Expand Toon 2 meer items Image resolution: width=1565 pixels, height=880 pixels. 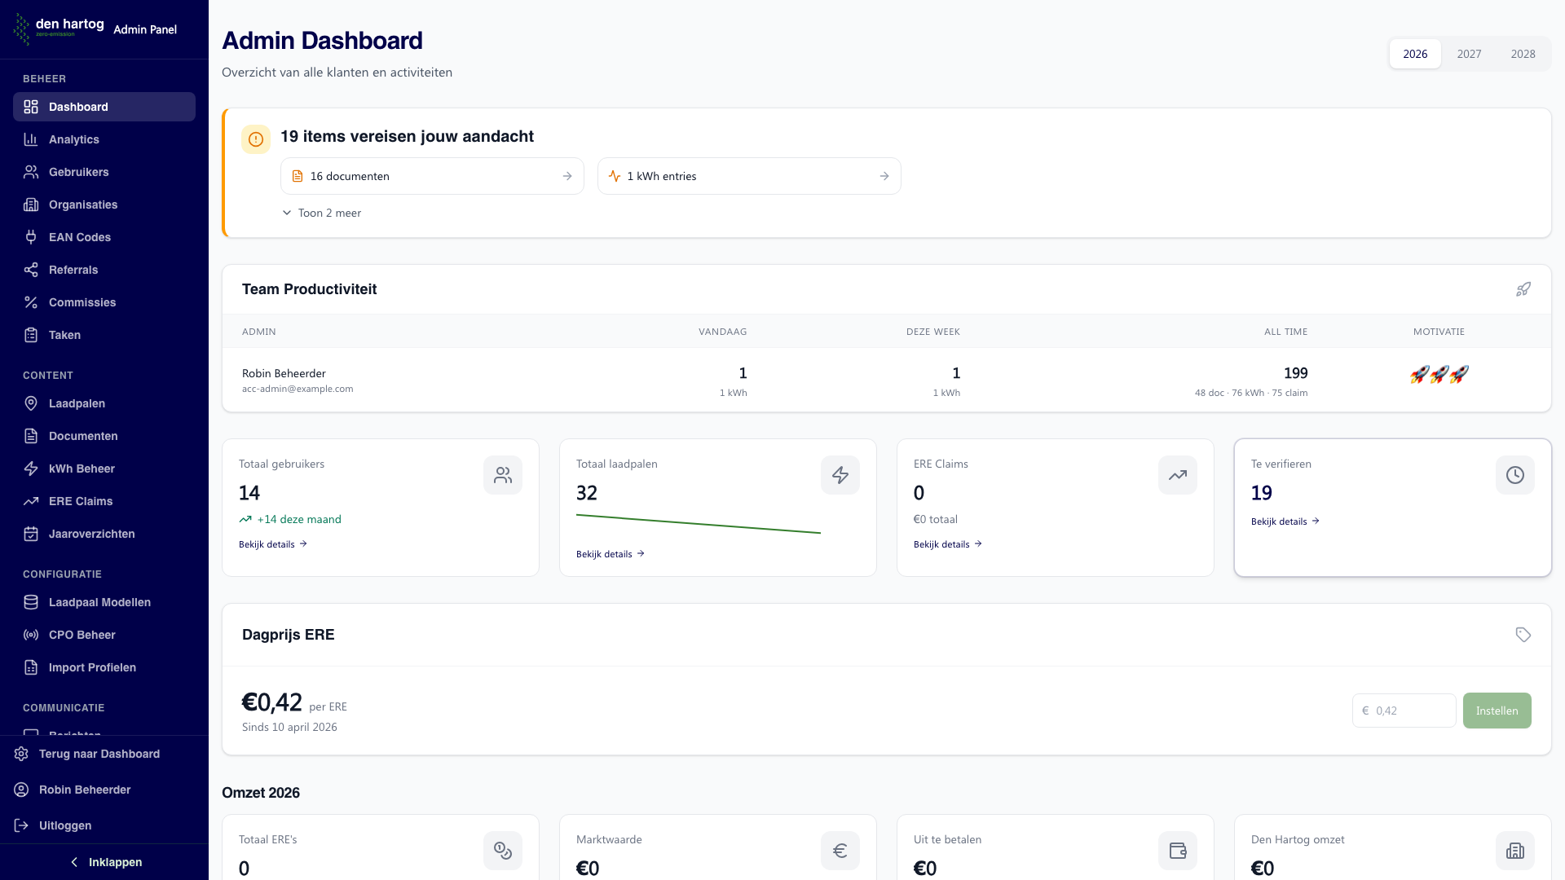(322, 213)
